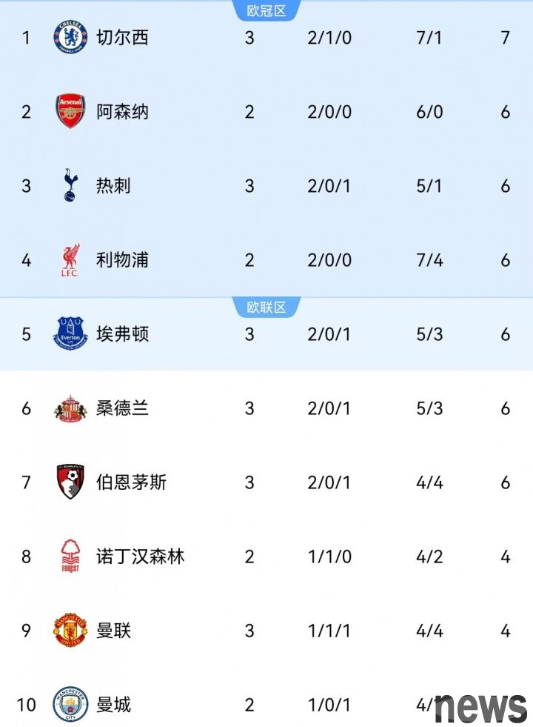Select the 欧冠区 zone label
The image size is (533, 727).
tap(266, 10)
